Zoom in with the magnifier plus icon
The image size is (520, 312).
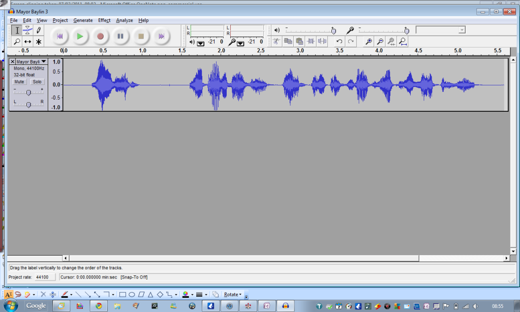pos(369,42)
